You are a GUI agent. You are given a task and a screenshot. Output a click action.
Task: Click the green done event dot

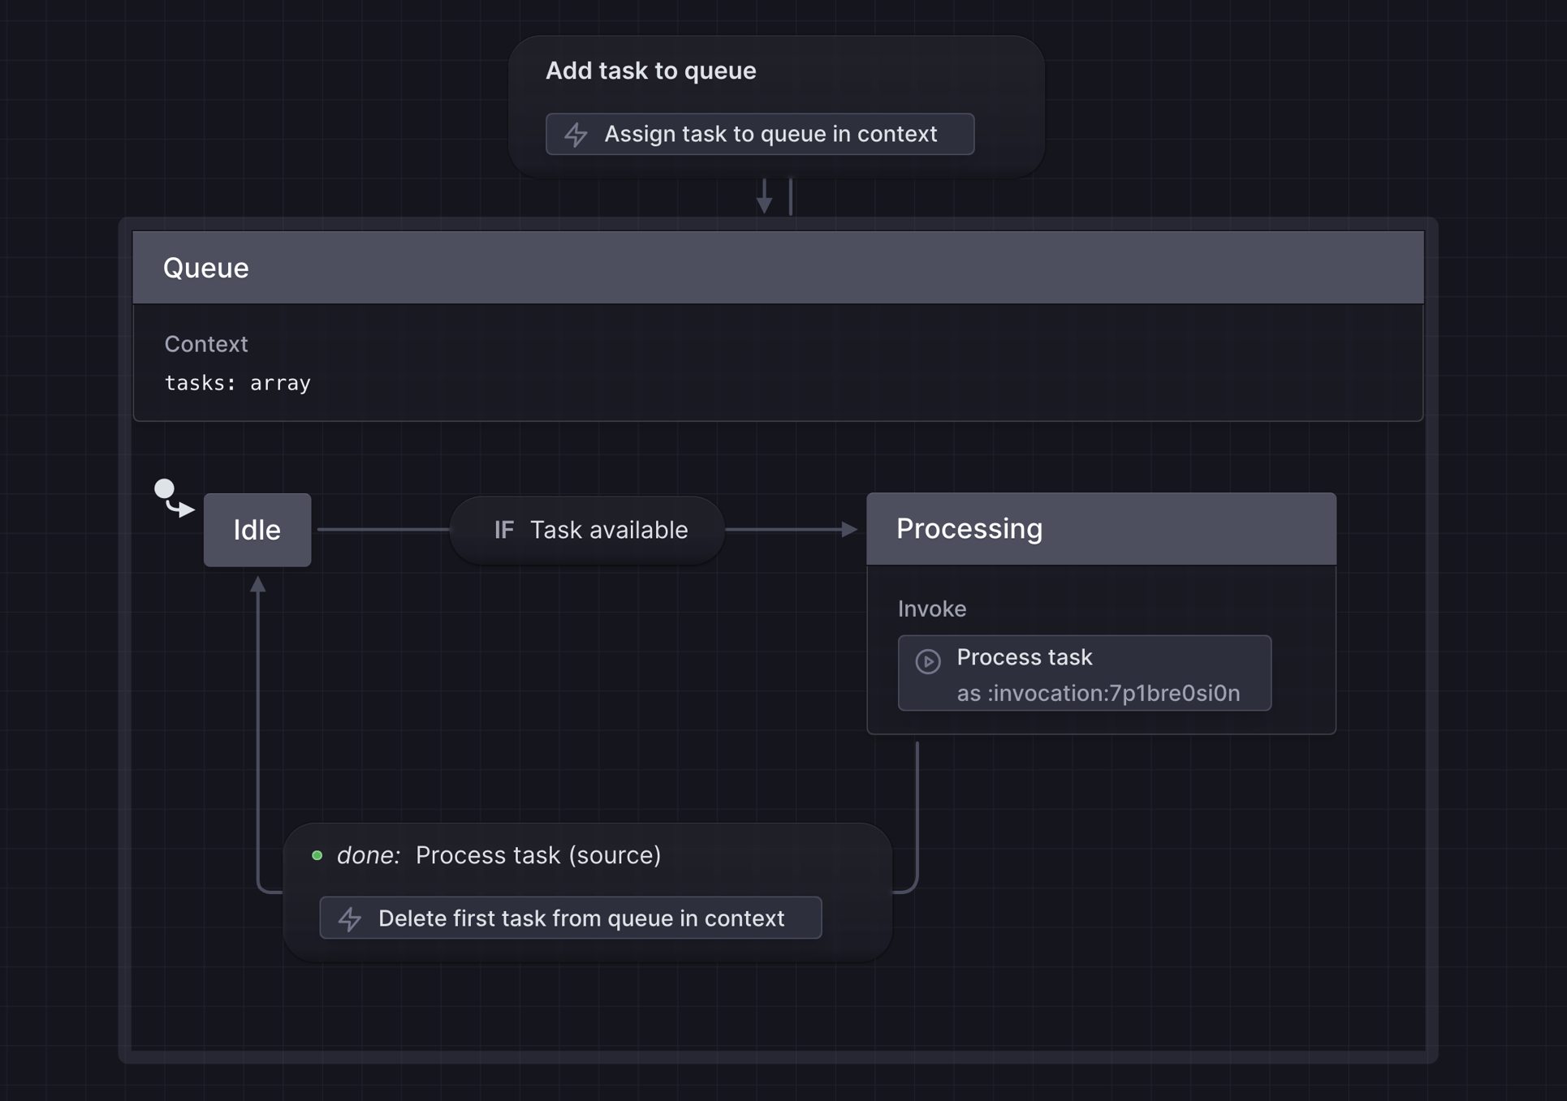pos(317,855)
